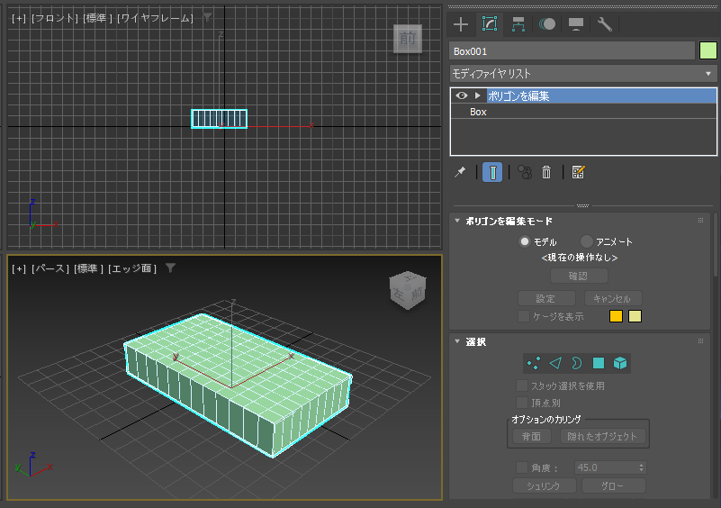
Task: Open perspective viewport [標準] menu
Action: [x=89, y=268]
